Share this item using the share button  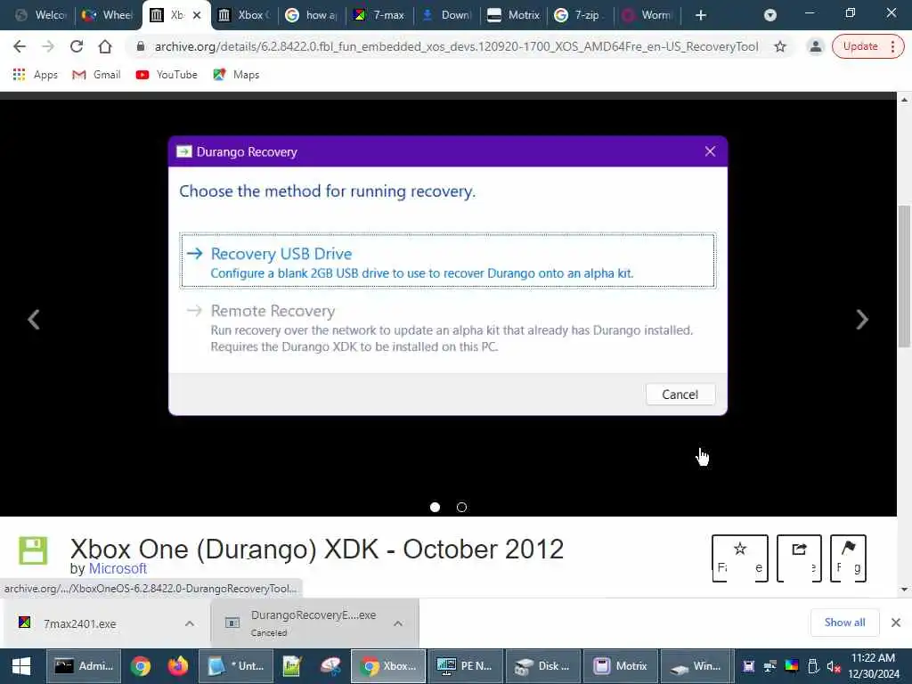point(799,558)
